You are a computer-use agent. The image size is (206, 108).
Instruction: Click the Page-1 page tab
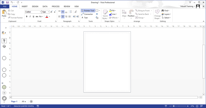coord(14,101)
